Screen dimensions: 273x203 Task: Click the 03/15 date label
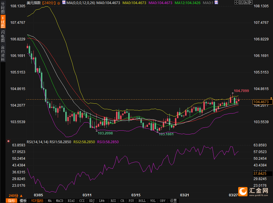136,195
